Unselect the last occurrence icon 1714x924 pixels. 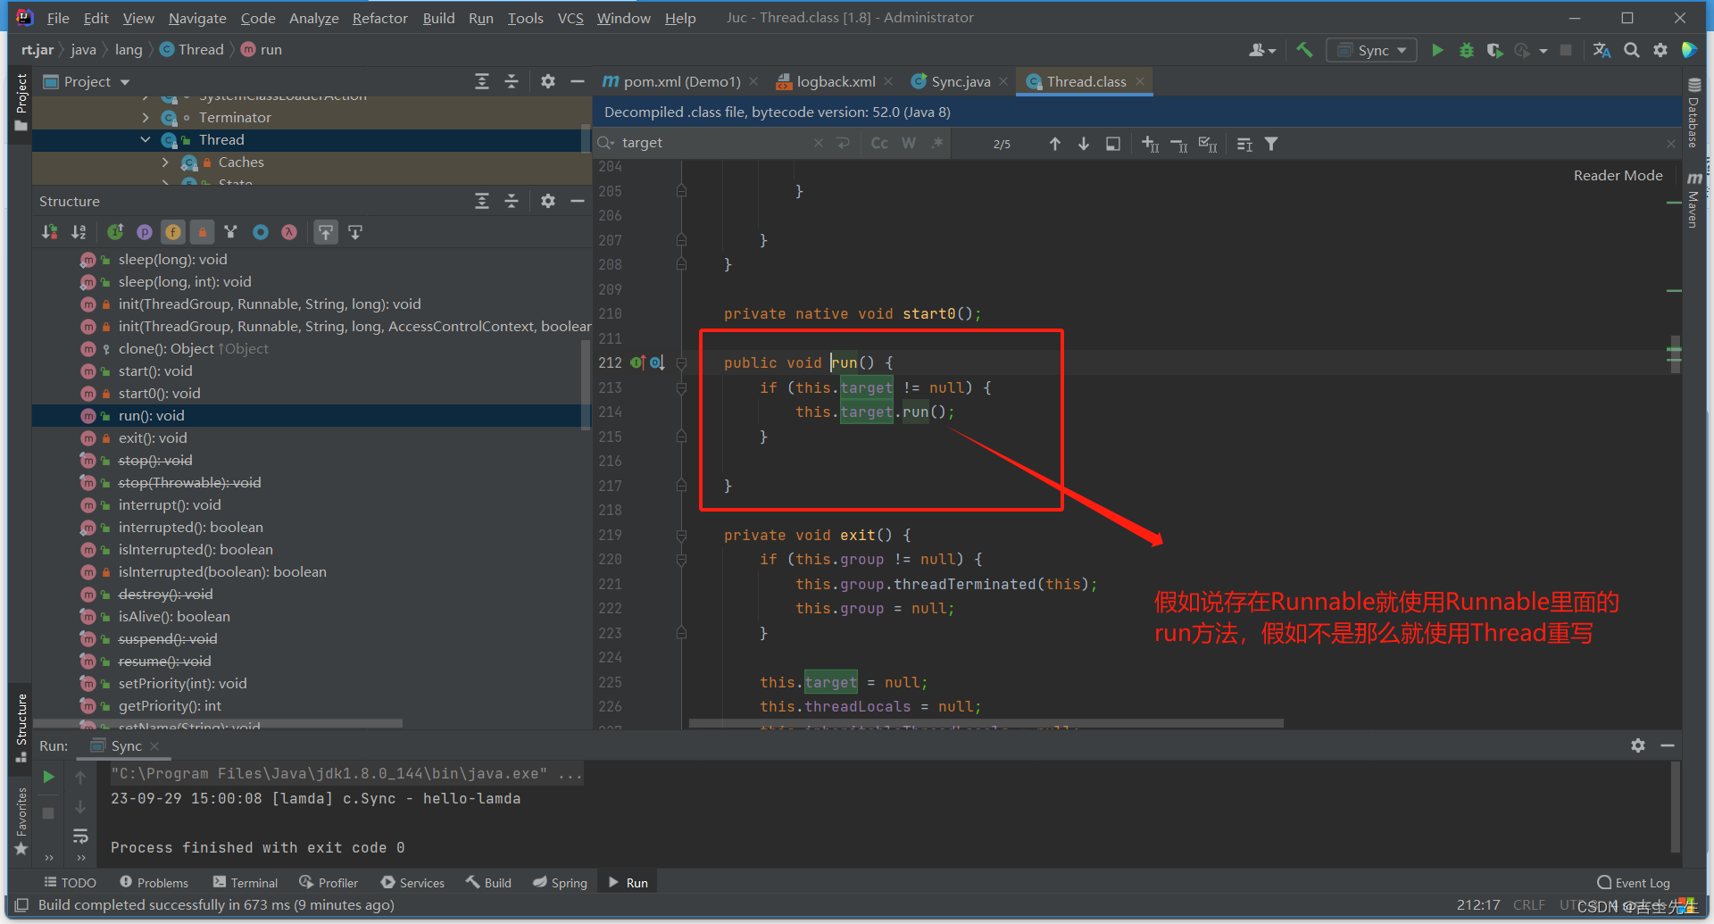[1179, 143]
